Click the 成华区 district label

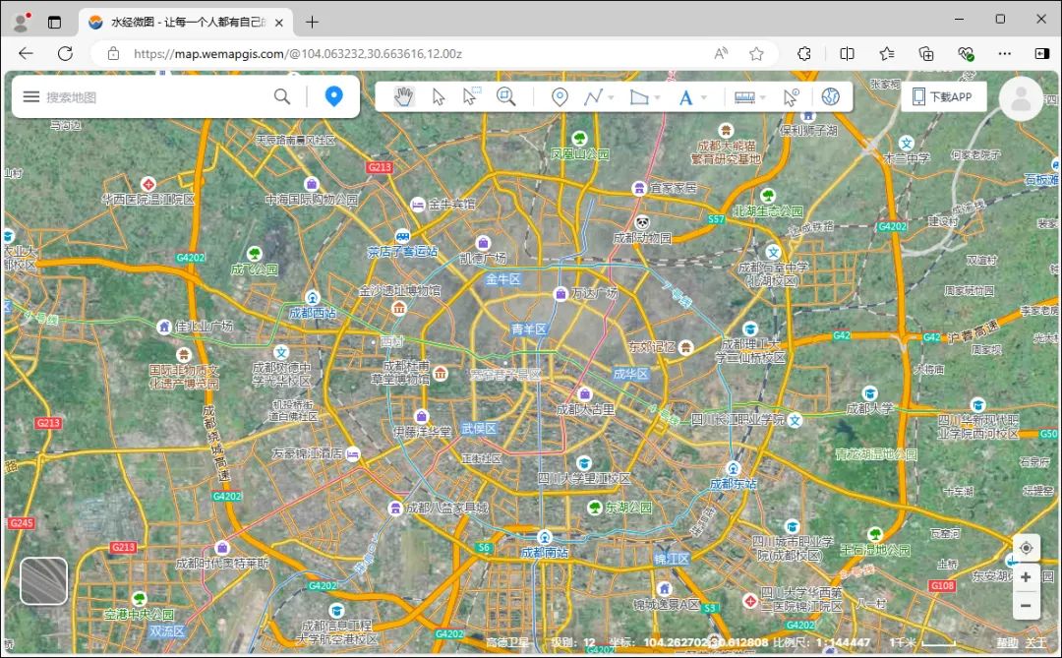(x=630, y=374)
